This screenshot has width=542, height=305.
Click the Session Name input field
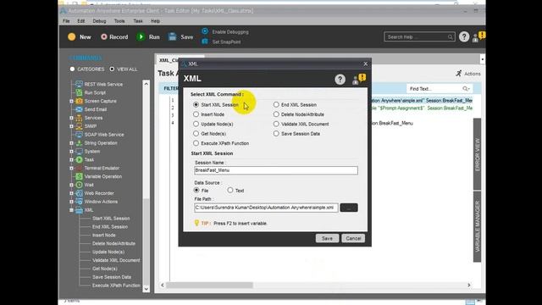tap(276, 170)
